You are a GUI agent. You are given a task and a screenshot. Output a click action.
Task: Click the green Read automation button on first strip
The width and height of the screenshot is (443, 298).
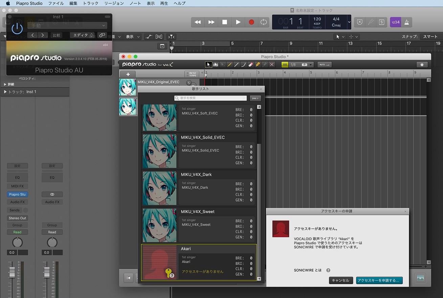[17, 232]
